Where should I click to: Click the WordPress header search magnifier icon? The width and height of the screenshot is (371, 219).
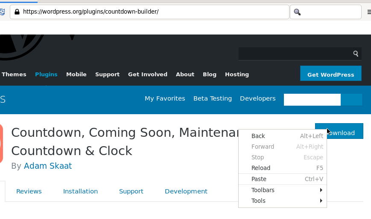[x=356, y=54]
